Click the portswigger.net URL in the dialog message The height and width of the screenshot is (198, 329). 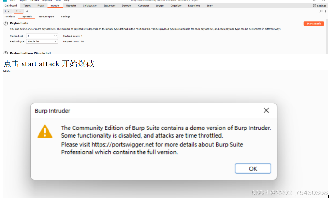point(122,144)
